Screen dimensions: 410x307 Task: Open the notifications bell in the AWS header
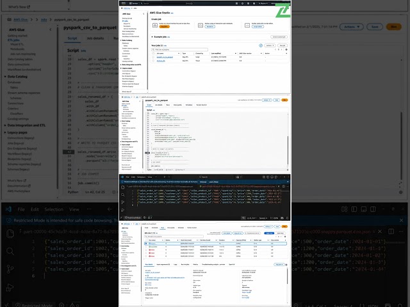coord(242,3)
